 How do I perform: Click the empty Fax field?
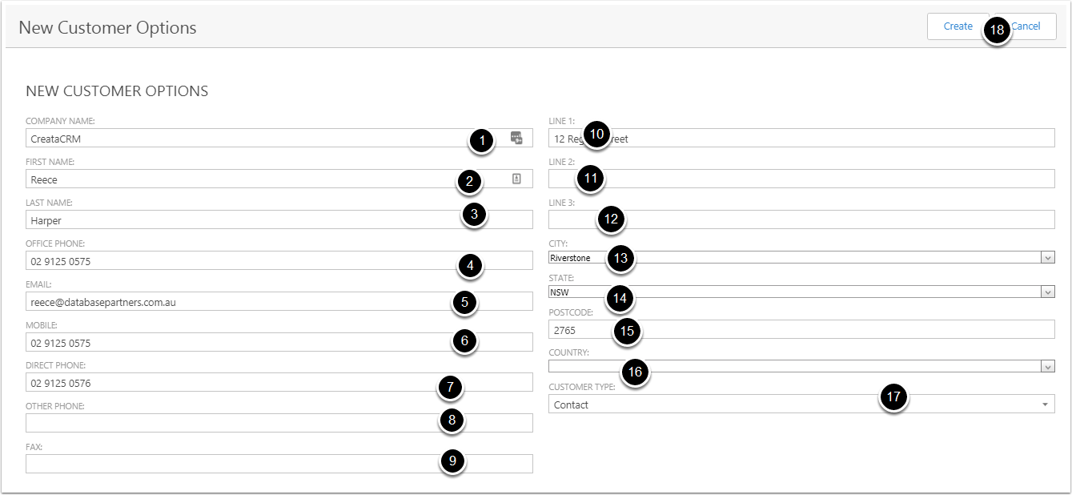(240, 464)
